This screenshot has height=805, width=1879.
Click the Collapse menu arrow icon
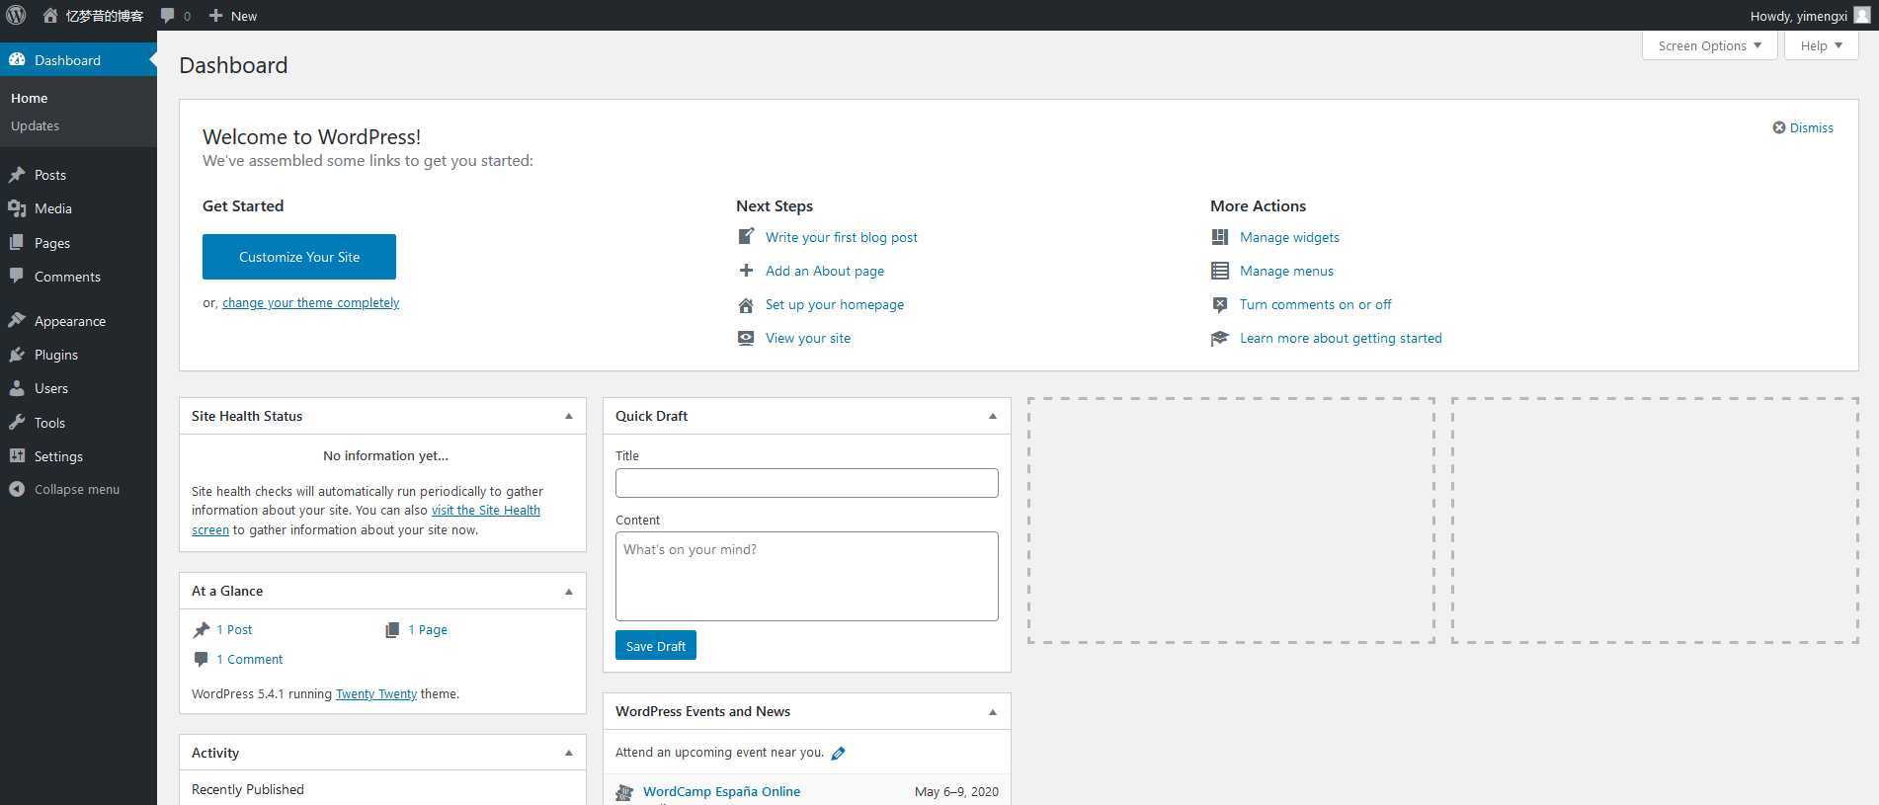[17, 489]
